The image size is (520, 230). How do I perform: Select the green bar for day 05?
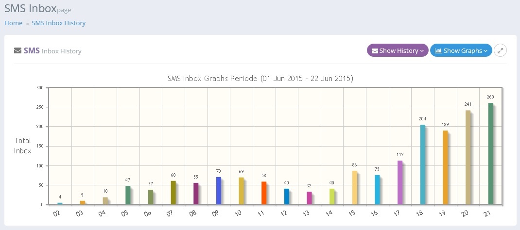[x=128, y=195]
